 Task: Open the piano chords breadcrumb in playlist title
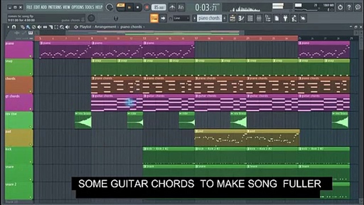[131, 27]
